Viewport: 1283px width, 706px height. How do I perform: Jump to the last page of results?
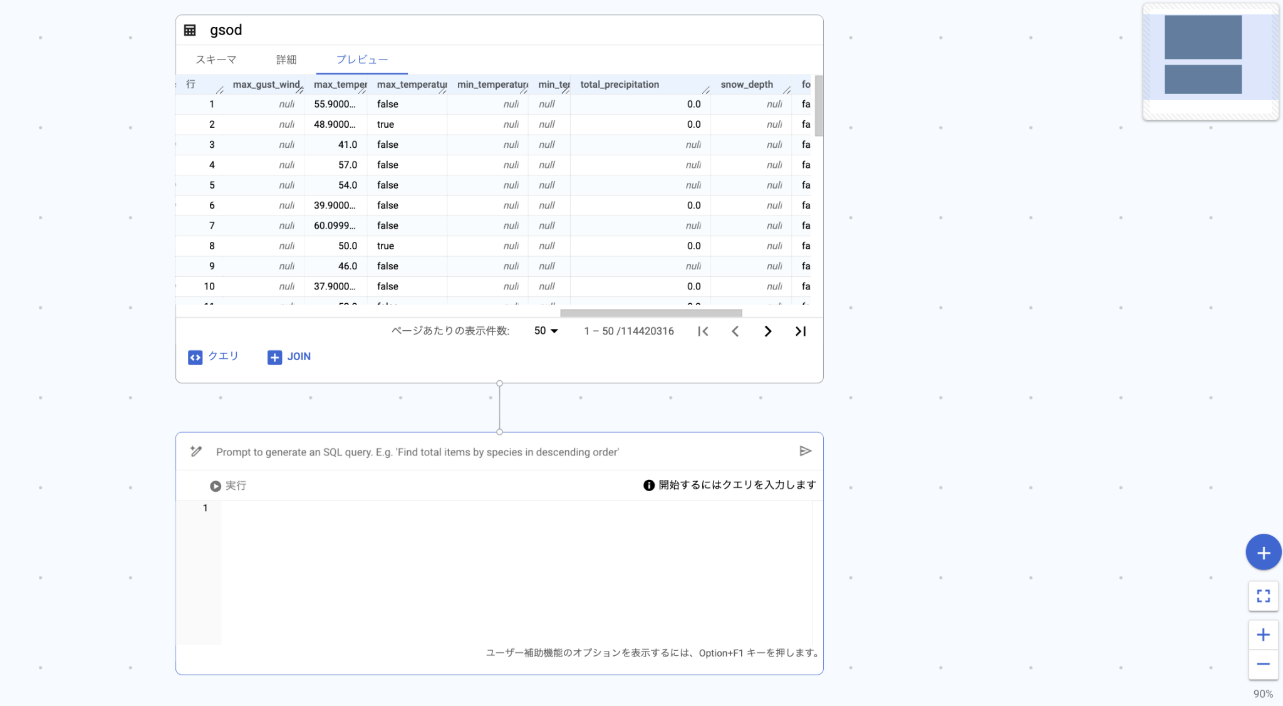tap(800, 331)
